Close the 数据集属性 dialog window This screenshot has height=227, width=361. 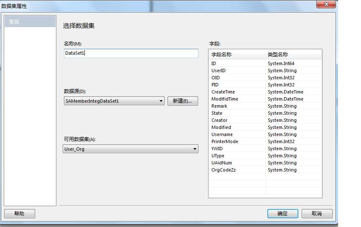(326, 4)
